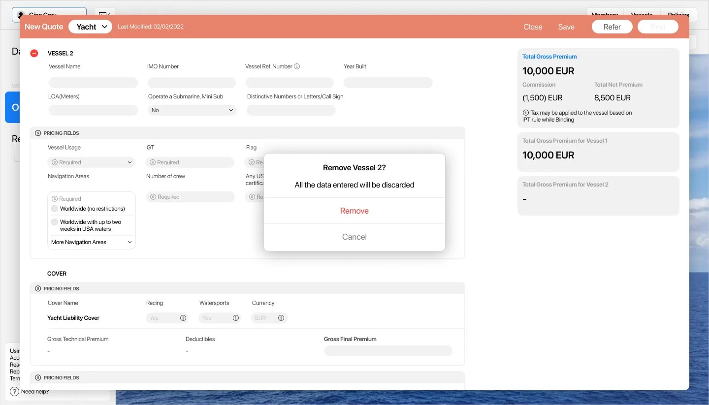The image size is (709, 405).
Task: Click the Number of crew input field
Action: (x=190, y=197)
